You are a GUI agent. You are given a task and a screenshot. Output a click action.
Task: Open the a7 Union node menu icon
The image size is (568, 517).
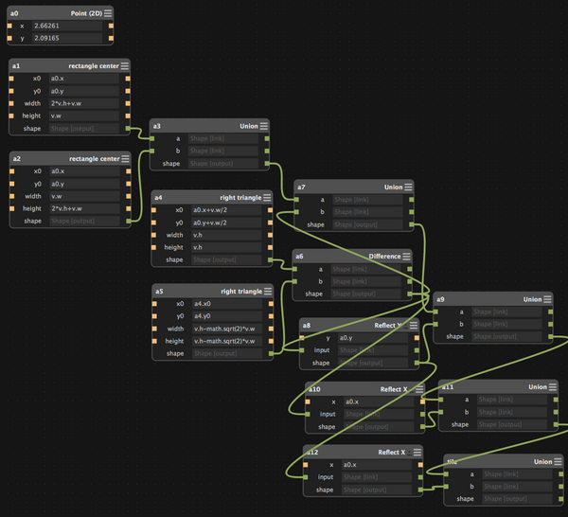pyautogui.click(x=408, y=187)
